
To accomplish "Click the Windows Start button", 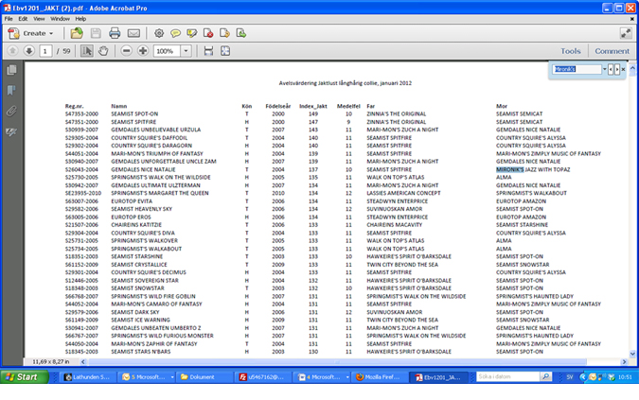I will pos(21,376).
